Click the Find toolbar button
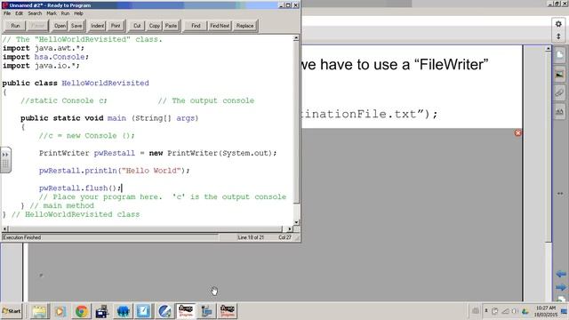This screenshot has height=320, width=569. tap(196, 26)
